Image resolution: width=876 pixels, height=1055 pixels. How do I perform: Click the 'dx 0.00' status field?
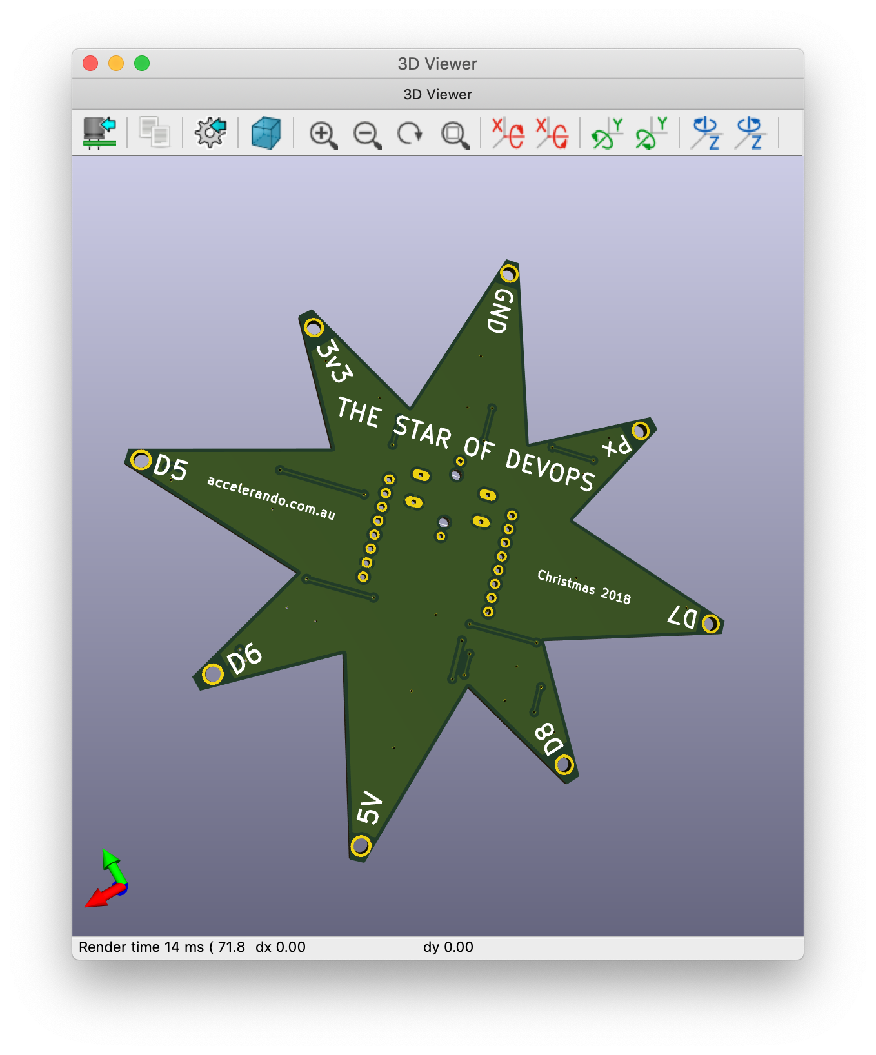(x=281, y=947)
